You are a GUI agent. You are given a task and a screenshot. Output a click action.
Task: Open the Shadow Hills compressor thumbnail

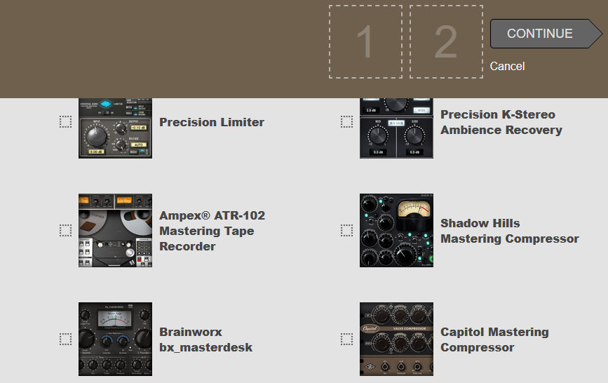[396, 231]
